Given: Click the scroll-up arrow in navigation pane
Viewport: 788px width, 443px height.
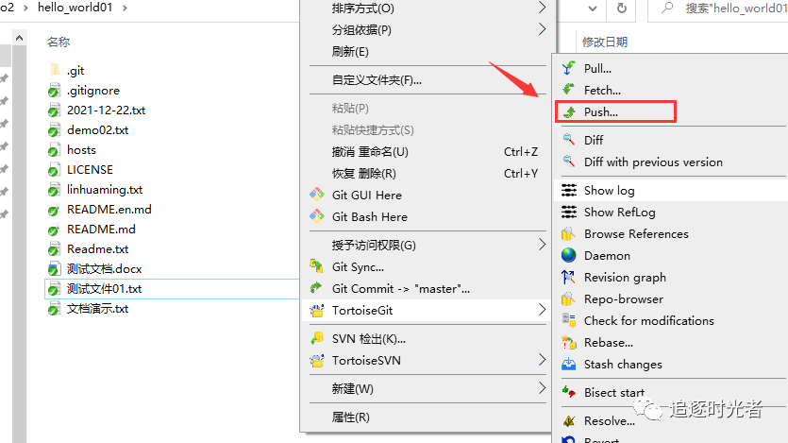Looking at the screenshot, I should pyautogui.click(x=19, y=38).
